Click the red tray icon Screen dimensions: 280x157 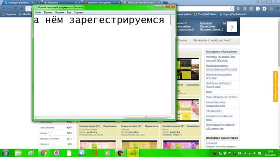[215, 153]
